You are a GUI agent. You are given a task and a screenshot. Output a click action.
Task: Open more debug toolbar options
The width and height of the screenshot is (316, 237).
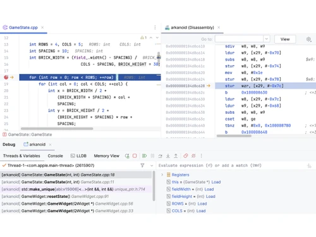tap(201, 156)
